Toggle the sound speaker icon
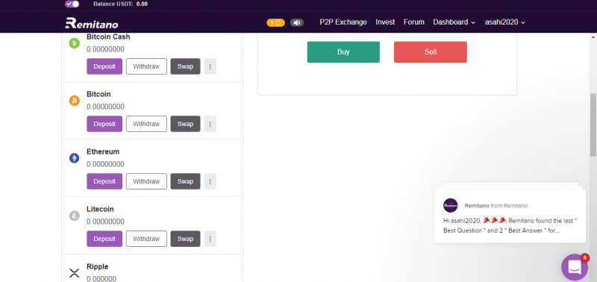The height and width of the screenshot is (282, 597). click(x=297, y=22)
